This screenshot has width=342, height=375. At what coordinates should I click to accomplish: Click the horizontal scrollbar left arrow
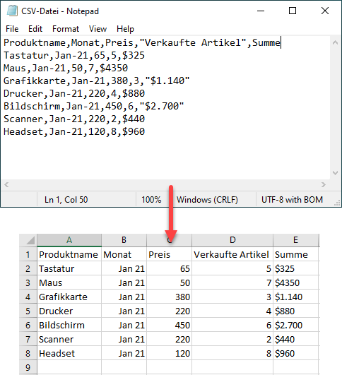[6, 184]
